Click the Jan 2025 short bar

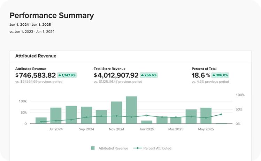[147, 122]
